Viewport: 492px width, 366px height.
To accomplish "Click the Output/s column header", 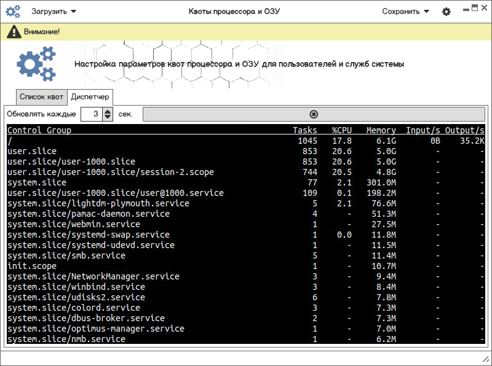I will pyautogui.click(x=465, y=130).
